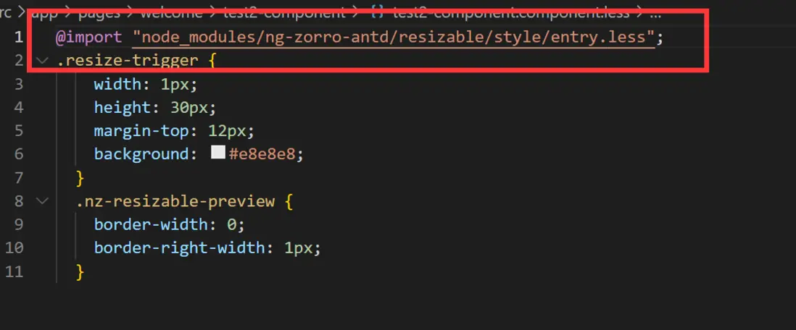Collapse the .resize-trigger rule fold arrow

41,62
